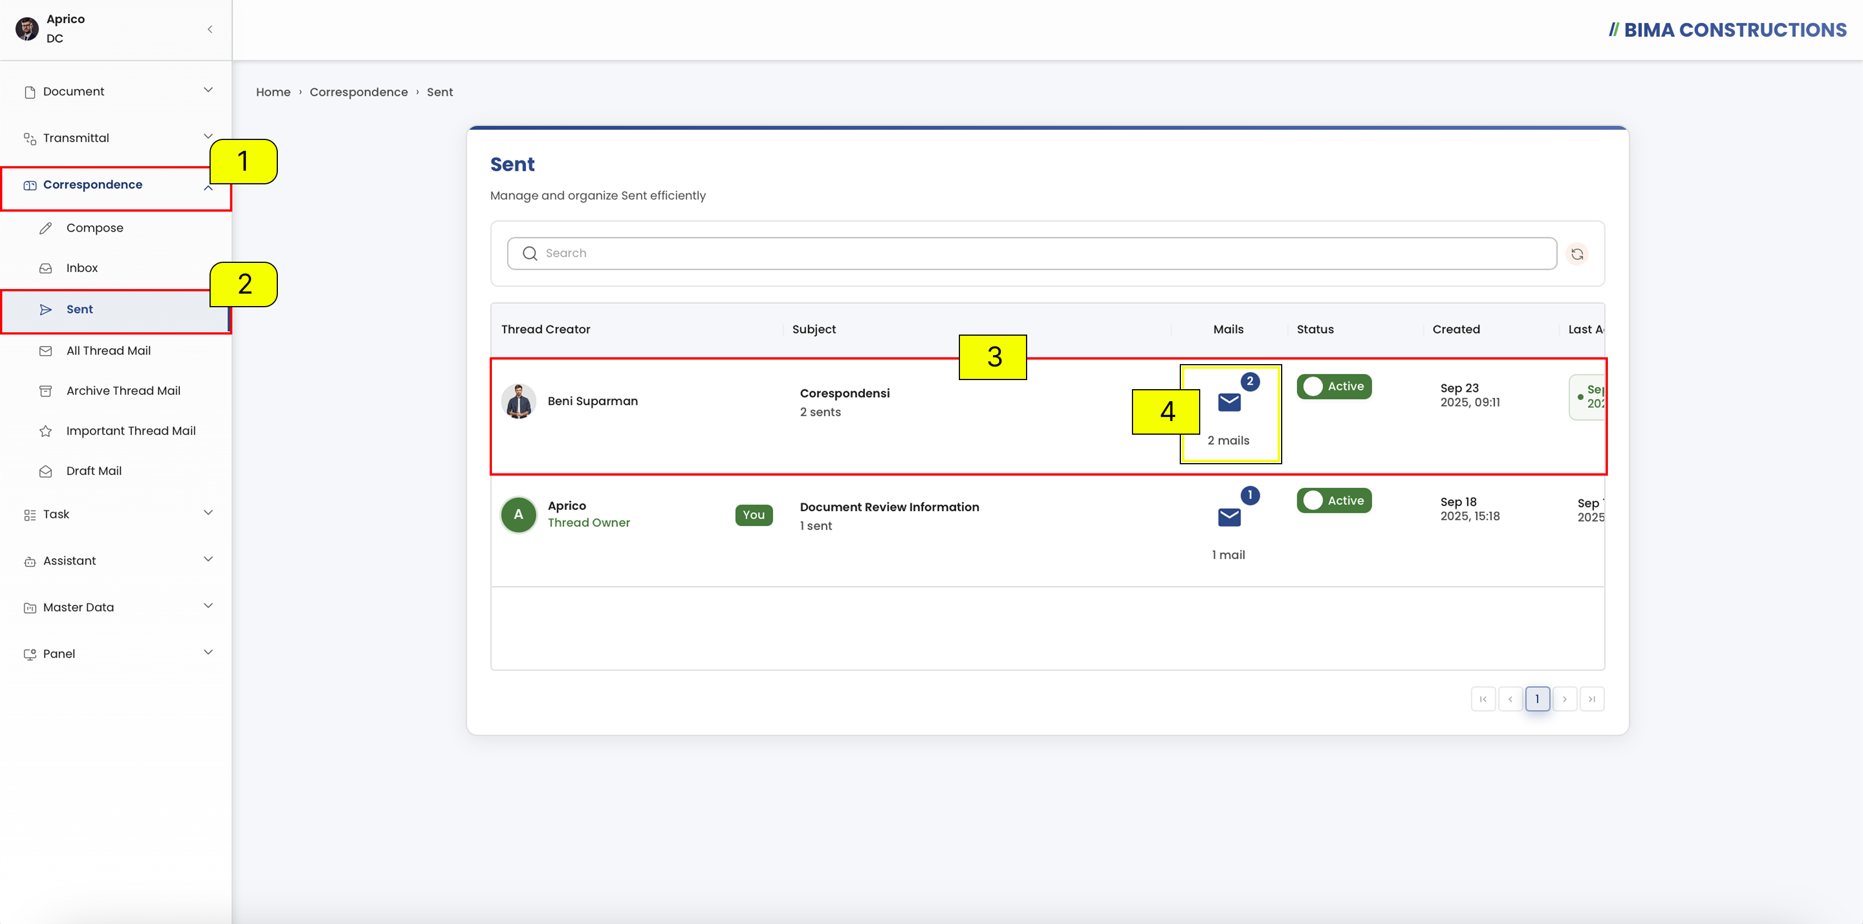Open the mail icon in Beni Suparman row

[x=1229, y=402]
